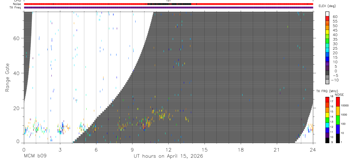Pick the yellow 40–45 swatch on ELEV scale
Viewport: 352px width, 162px height.
click(327, 32)
